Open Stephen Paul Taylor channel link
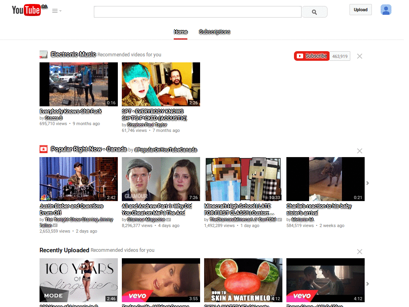Screen dimensions: 409x307 coord(147,125)
